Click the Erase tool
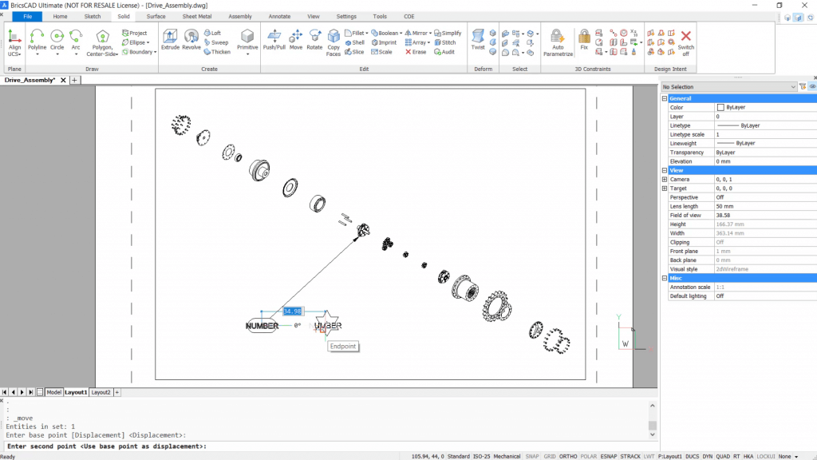The height and width of the screenshot is (460, 817). tap(416, 52)
